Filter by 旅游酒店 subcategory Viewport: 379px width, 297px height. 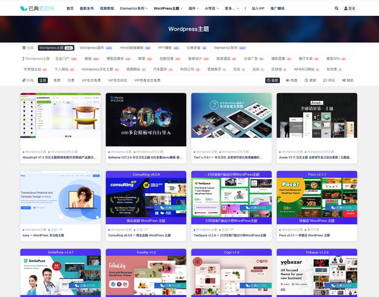227,59
